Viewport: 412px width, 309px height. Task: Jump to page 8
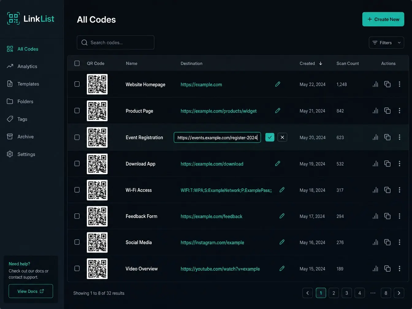pos(386,293)
